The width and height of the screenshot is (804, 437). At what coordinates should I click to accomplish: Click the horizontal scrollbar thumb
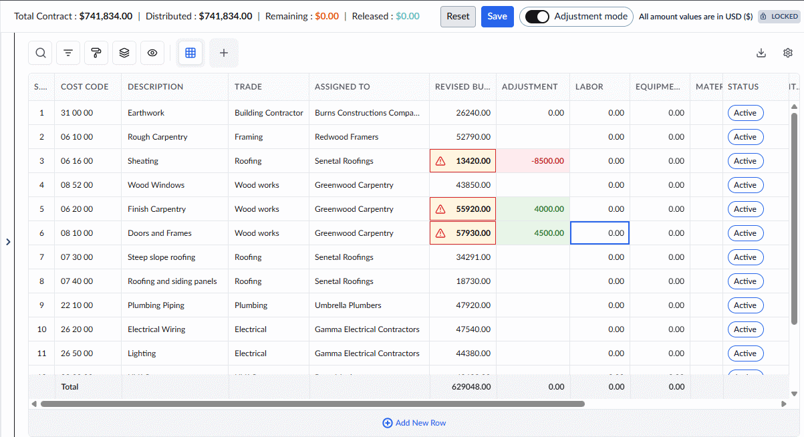313,404
